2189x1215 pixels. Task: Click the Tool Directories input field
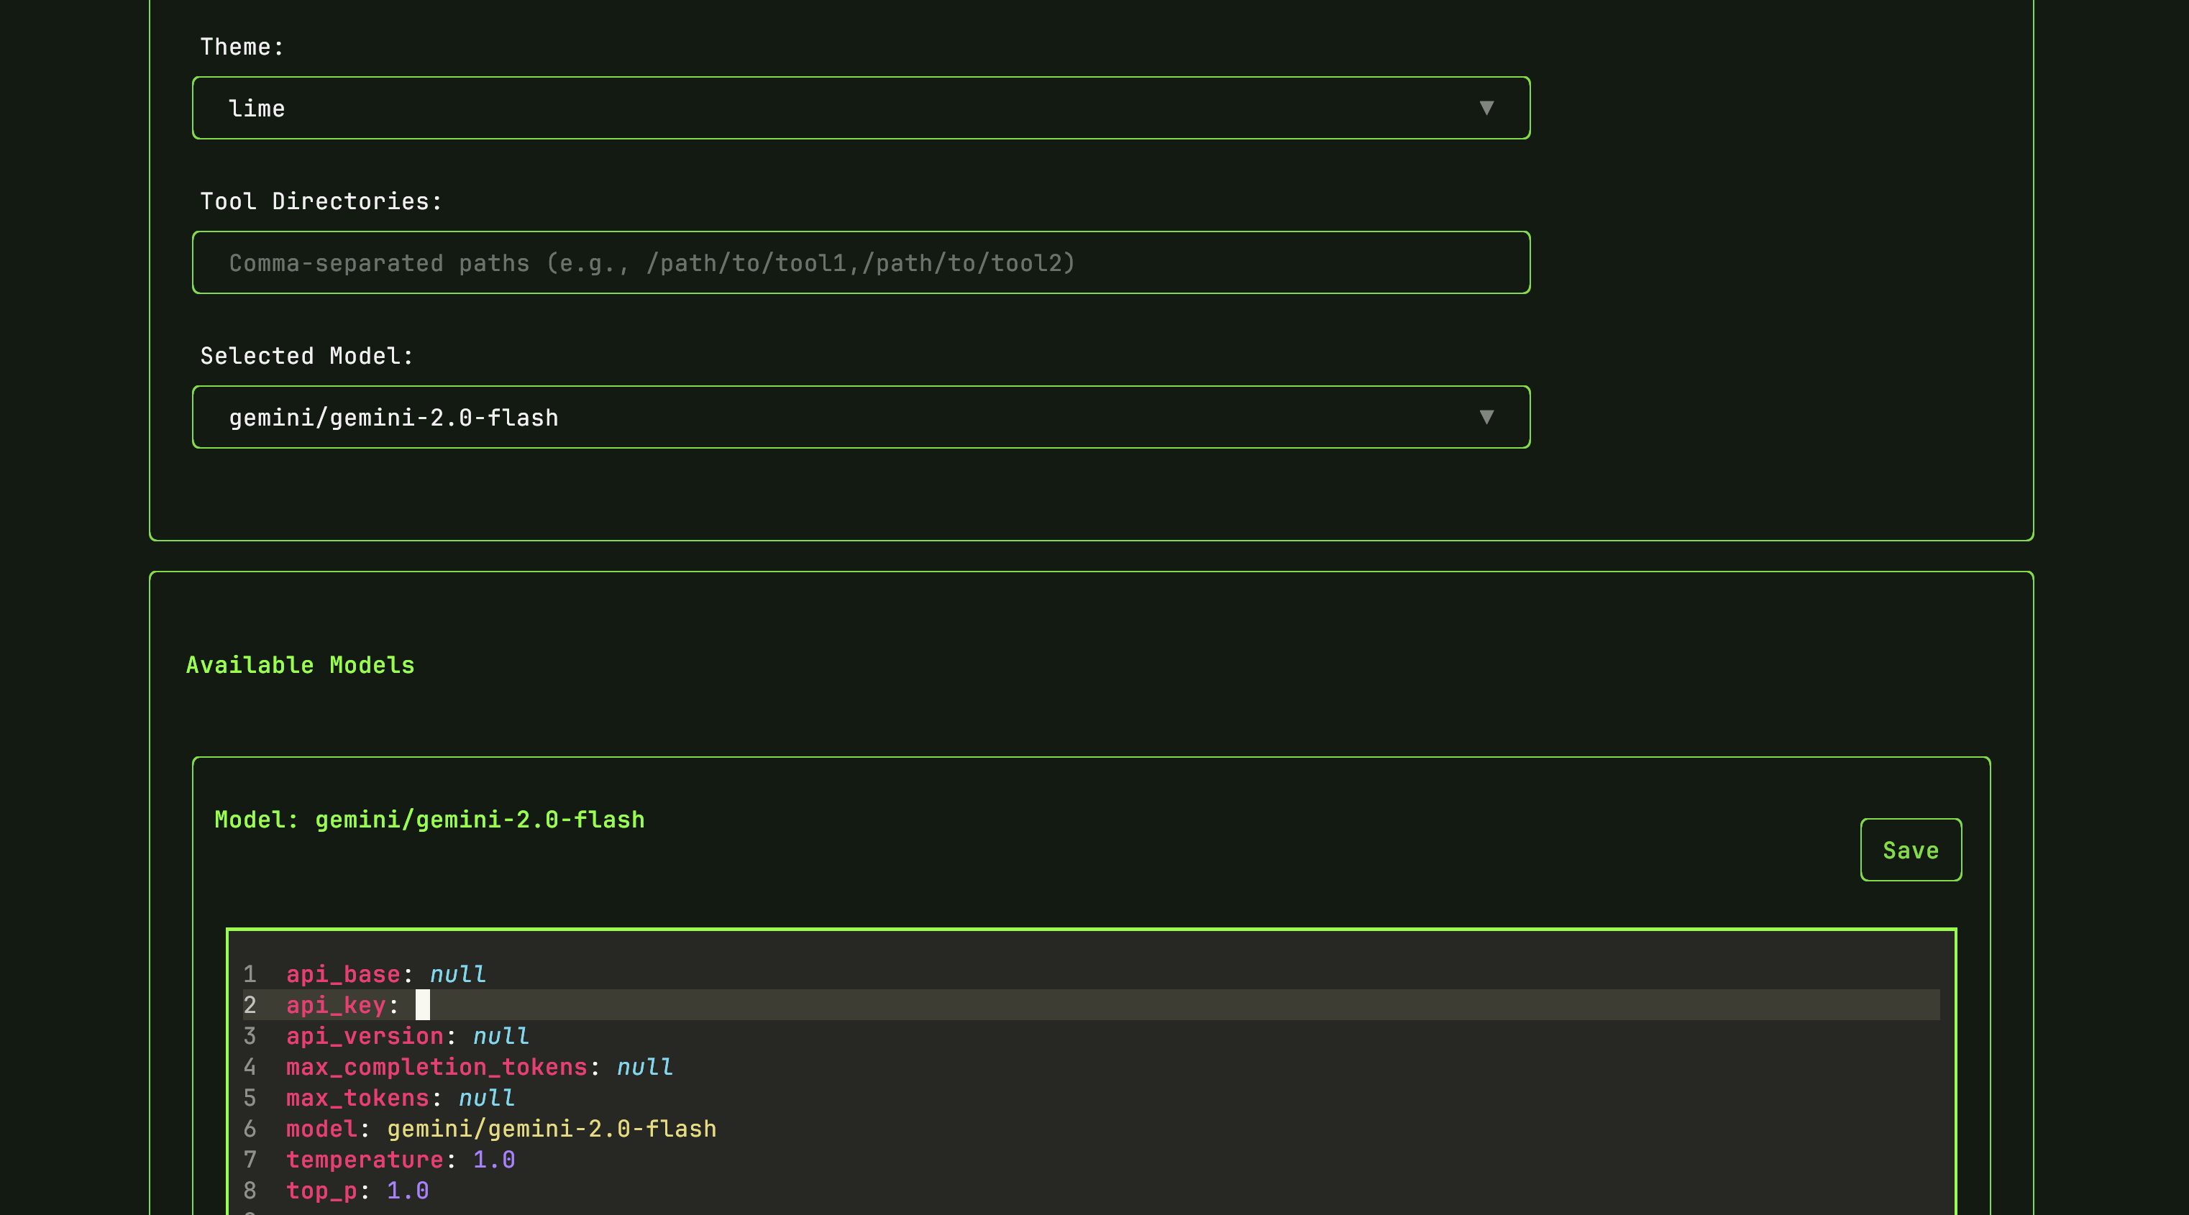pos(861,262)
